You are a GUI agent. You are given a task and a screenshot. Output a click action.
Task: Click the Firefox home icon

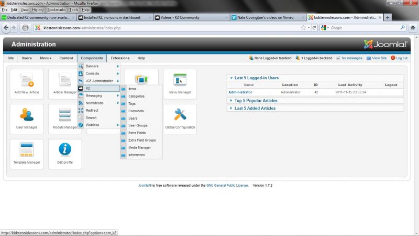(413, 28)
